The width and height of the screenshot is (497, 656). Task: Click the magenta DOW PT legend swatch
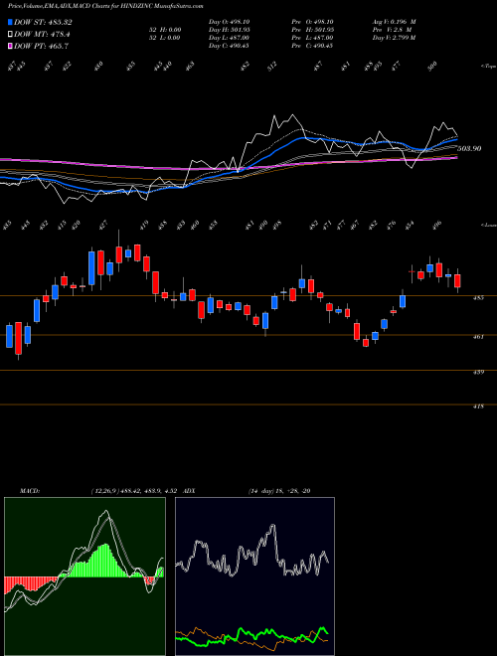point(11,46)
